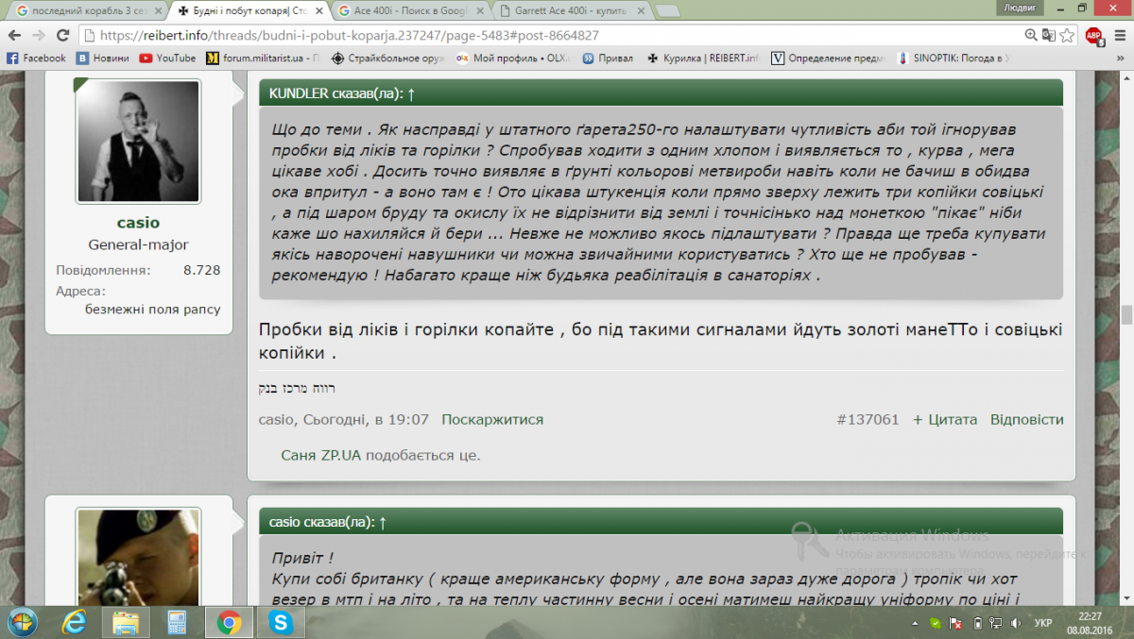The width and height of the screenshot is (1134, 639).
Task: Click casio author link under post
Action: [x=276, y=419]
